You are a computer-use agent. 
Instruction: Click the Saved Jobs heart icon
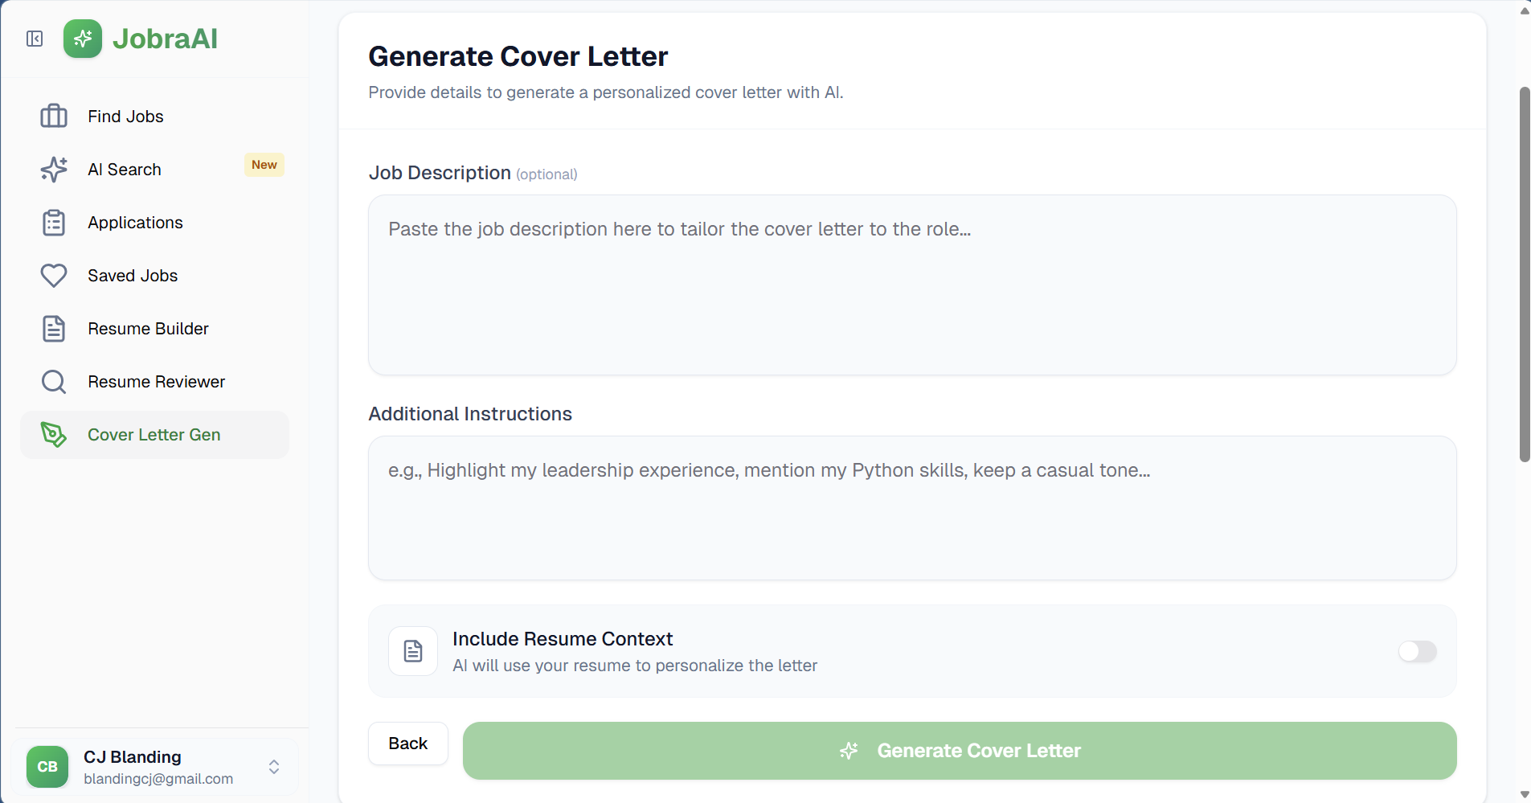point(54,276)
